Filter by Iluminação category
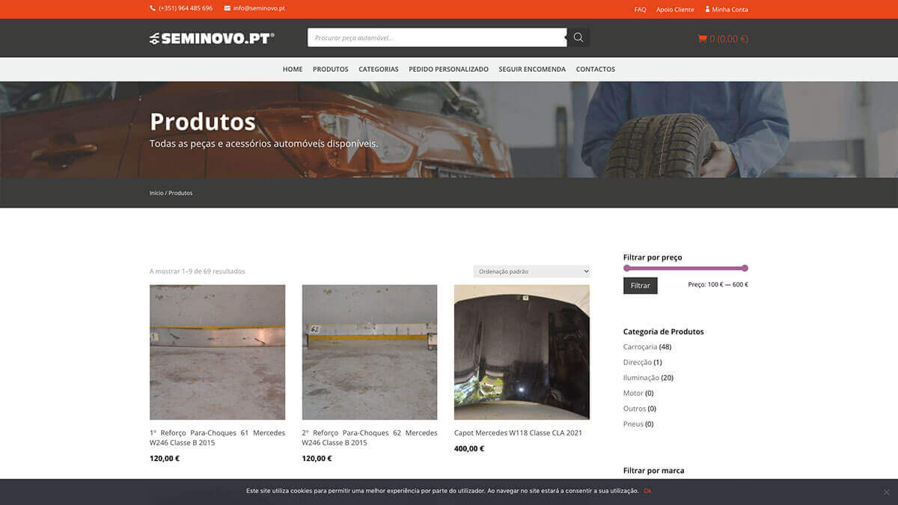This screenshot has width=898, height=505. [x=641, y=378]
